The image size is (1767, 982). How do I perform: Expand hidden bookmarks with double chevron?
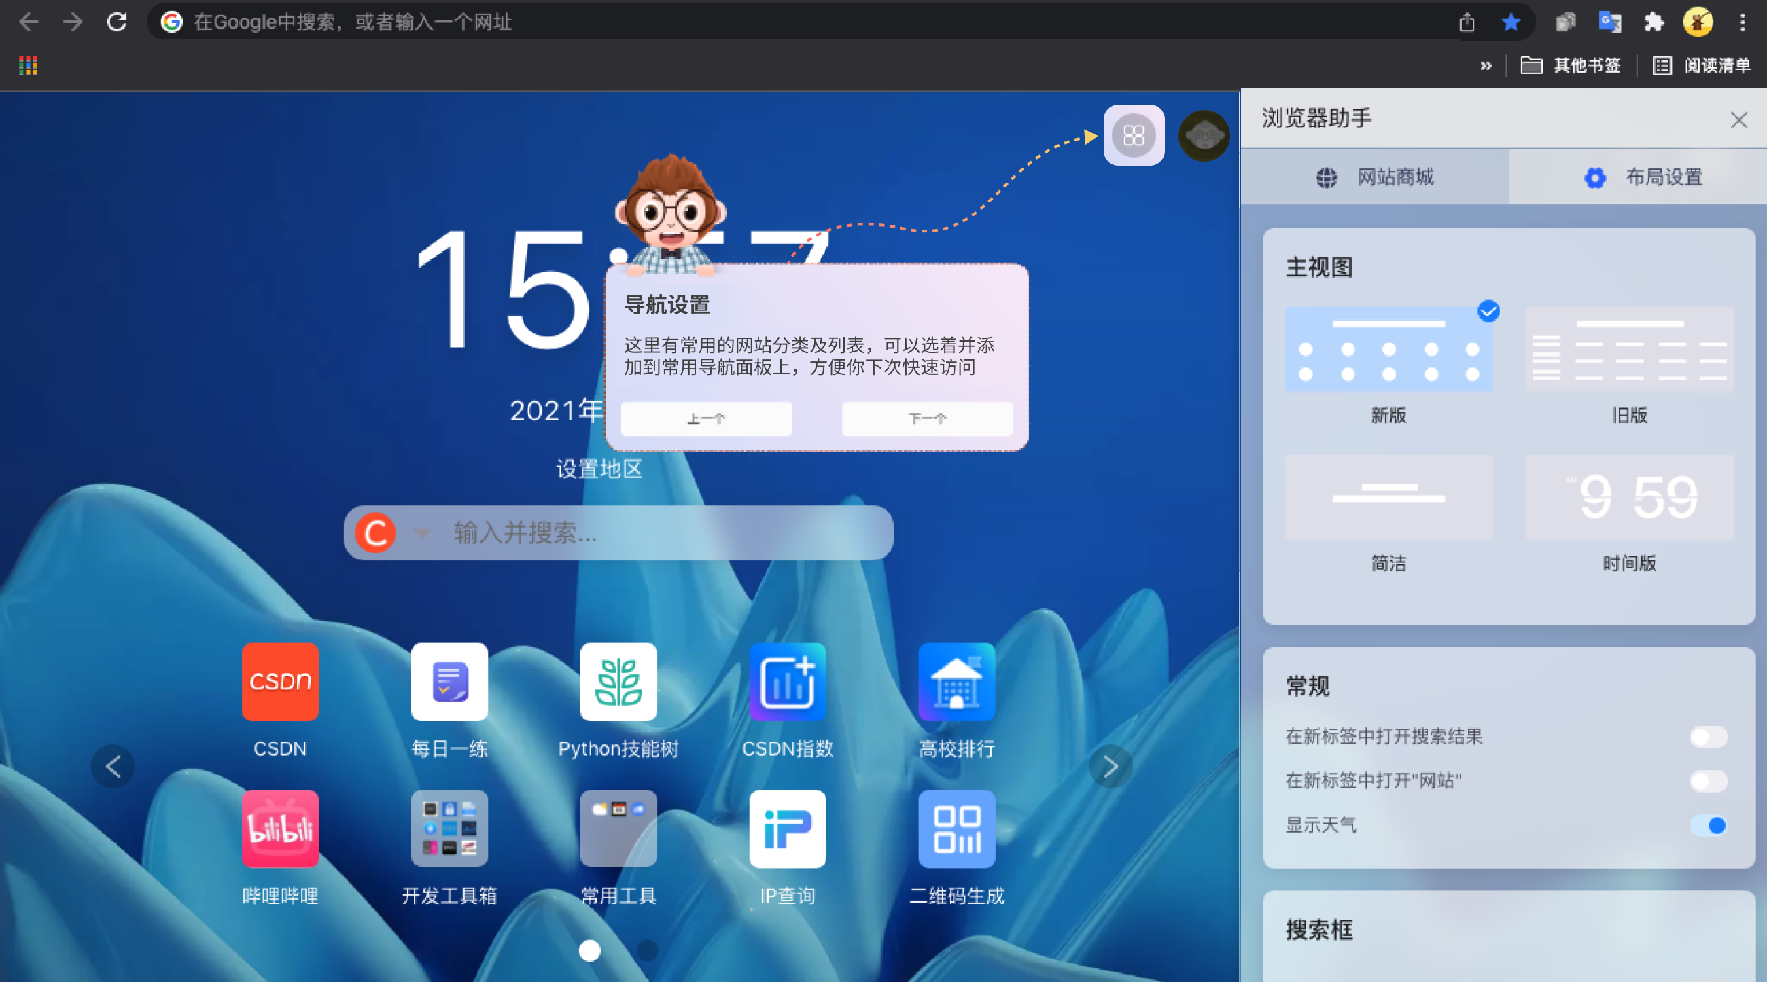pyautogui.click(x=1486, y=66)
